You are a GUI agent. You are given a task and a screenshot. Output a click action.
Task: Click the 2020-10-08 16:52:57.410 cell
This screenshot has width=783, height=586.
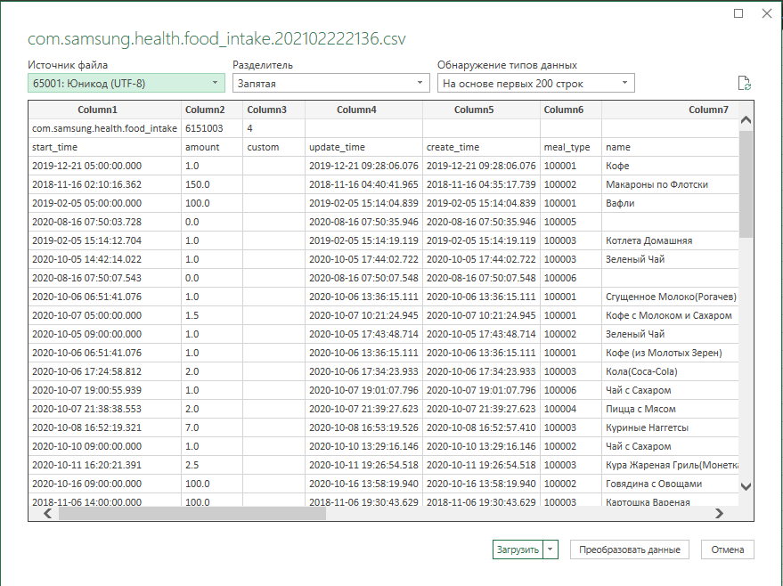click(481, 427)
